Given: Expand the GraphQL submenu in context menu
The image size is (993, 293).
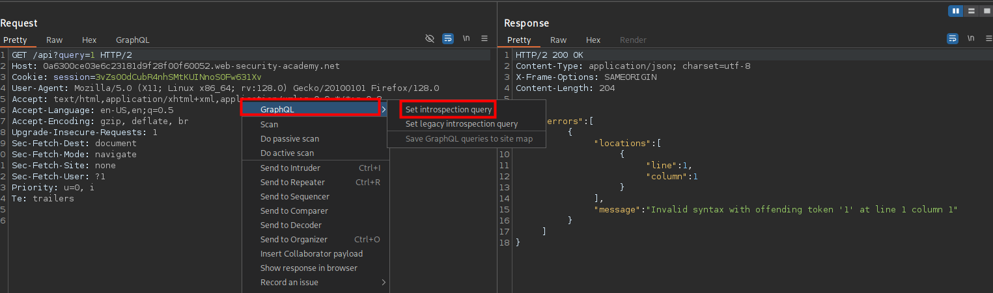Looking at the screenshot, I should [x=311, y=109].
